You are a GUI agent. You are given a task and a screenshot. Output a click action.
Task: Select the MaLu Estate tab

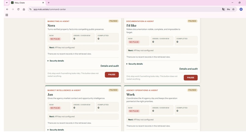27,3
